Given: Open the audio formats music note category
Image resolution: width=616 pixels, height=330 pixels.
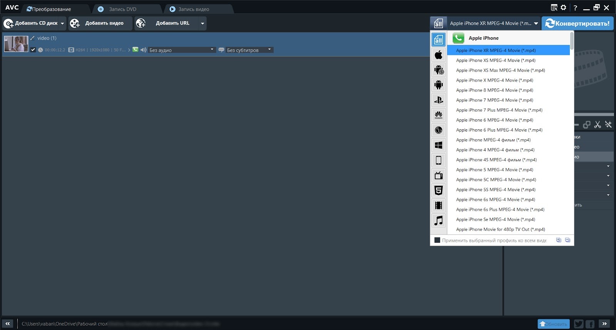Looking at the screenshot, I should [439, 220].
